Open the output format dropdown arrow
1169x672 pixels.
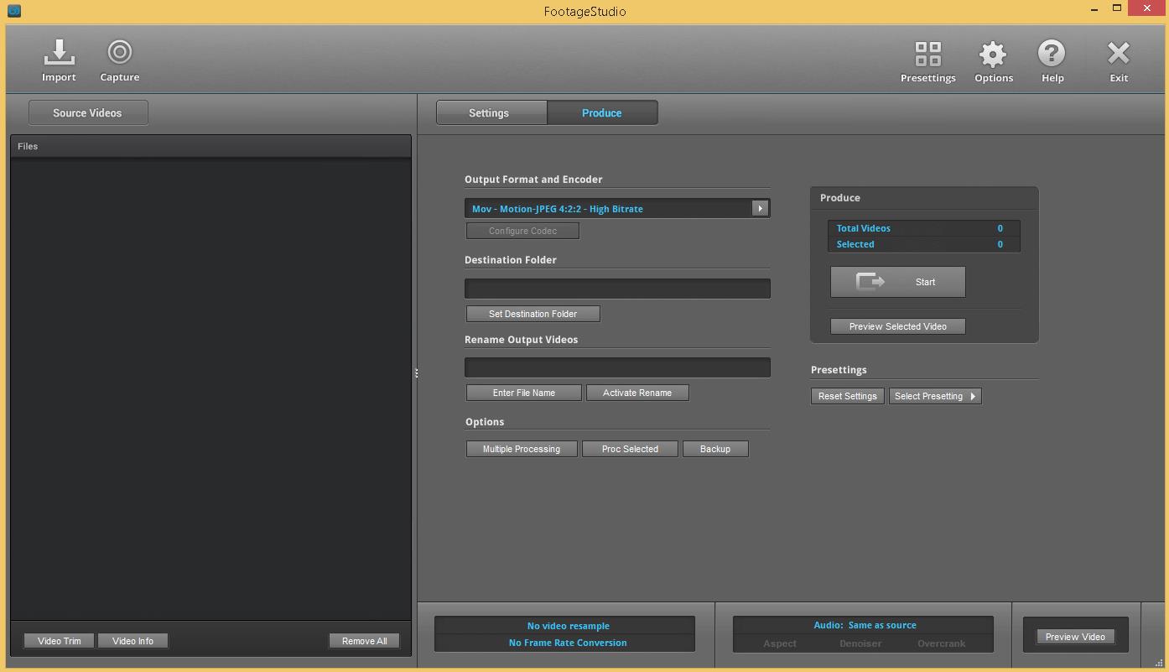(x=760, y=208)
